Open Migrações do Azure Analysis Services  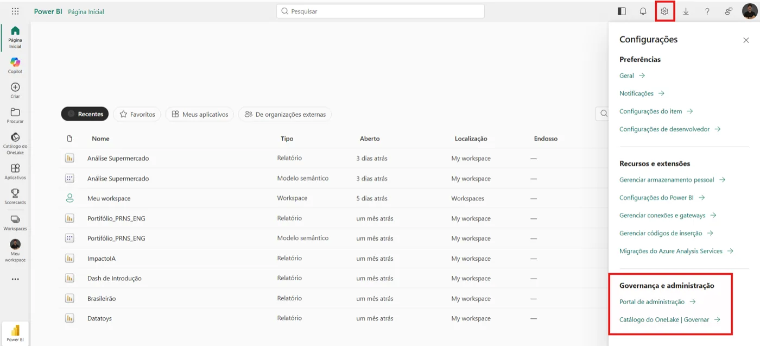click(676, 251)
